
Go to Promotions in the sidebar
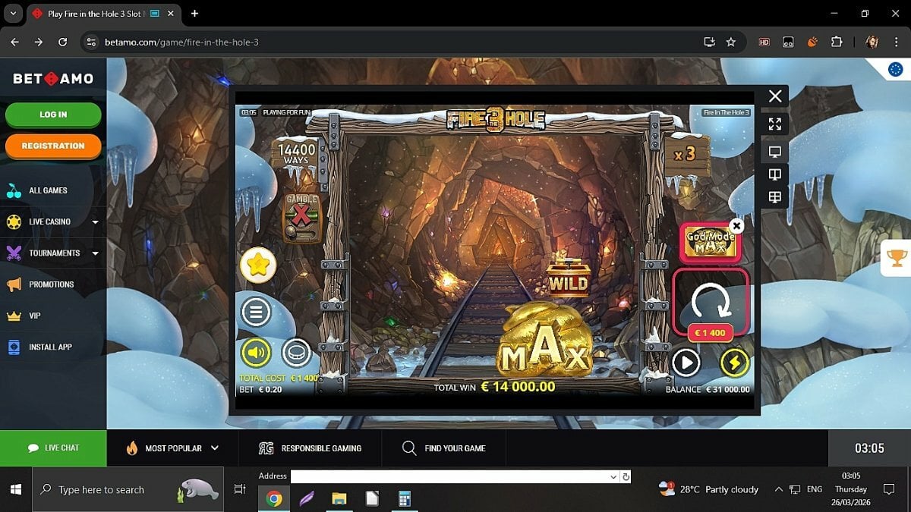click(51, 284)
